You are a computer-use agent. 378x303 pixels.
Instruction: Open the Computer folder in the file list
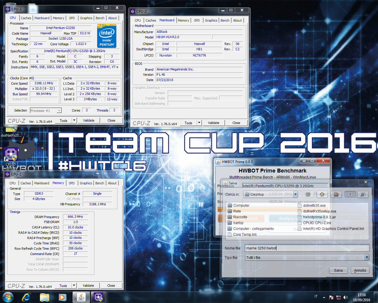pyautogui.click(x=238, y=205)
